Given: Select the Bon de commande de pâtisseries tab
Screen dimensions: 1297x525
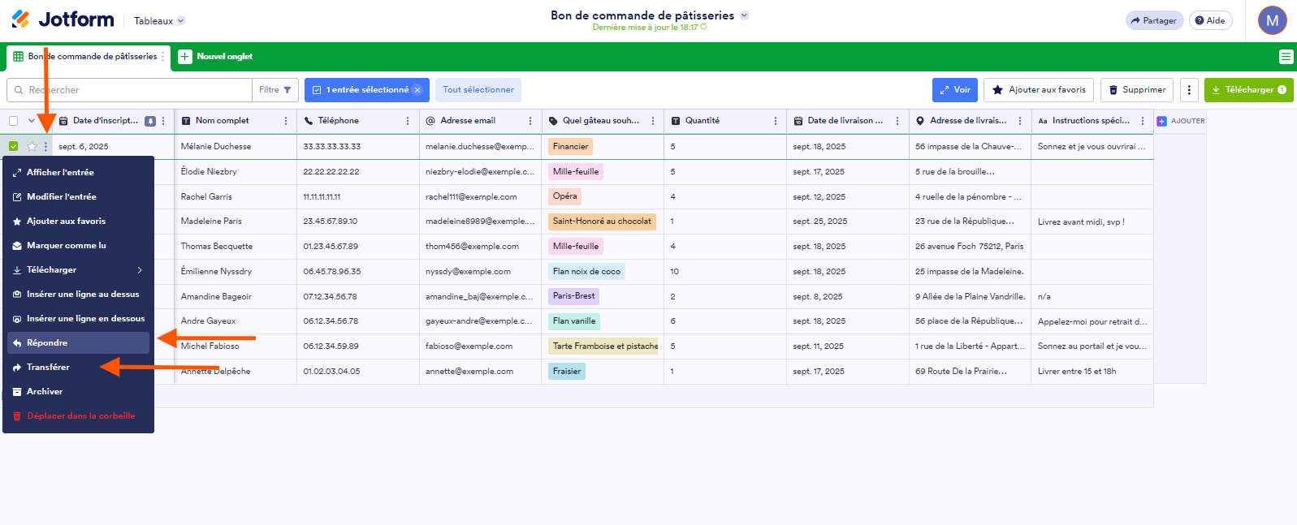Looking at the screenshot, I should pyautogui.click(x=86, y=57).
